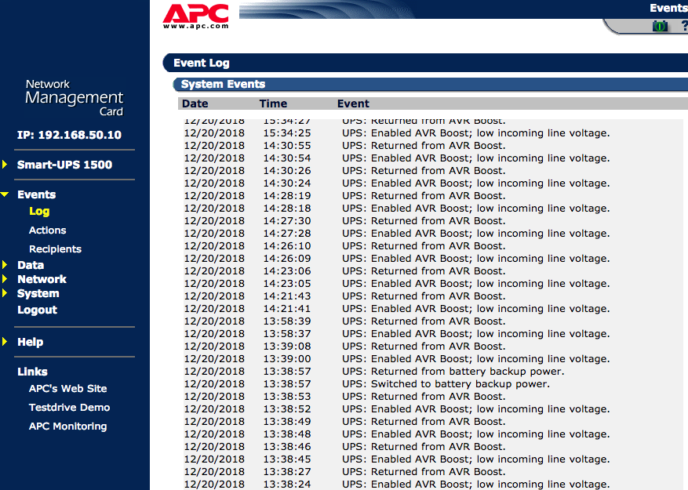Expand the Help section arrow

click(5, 342)
